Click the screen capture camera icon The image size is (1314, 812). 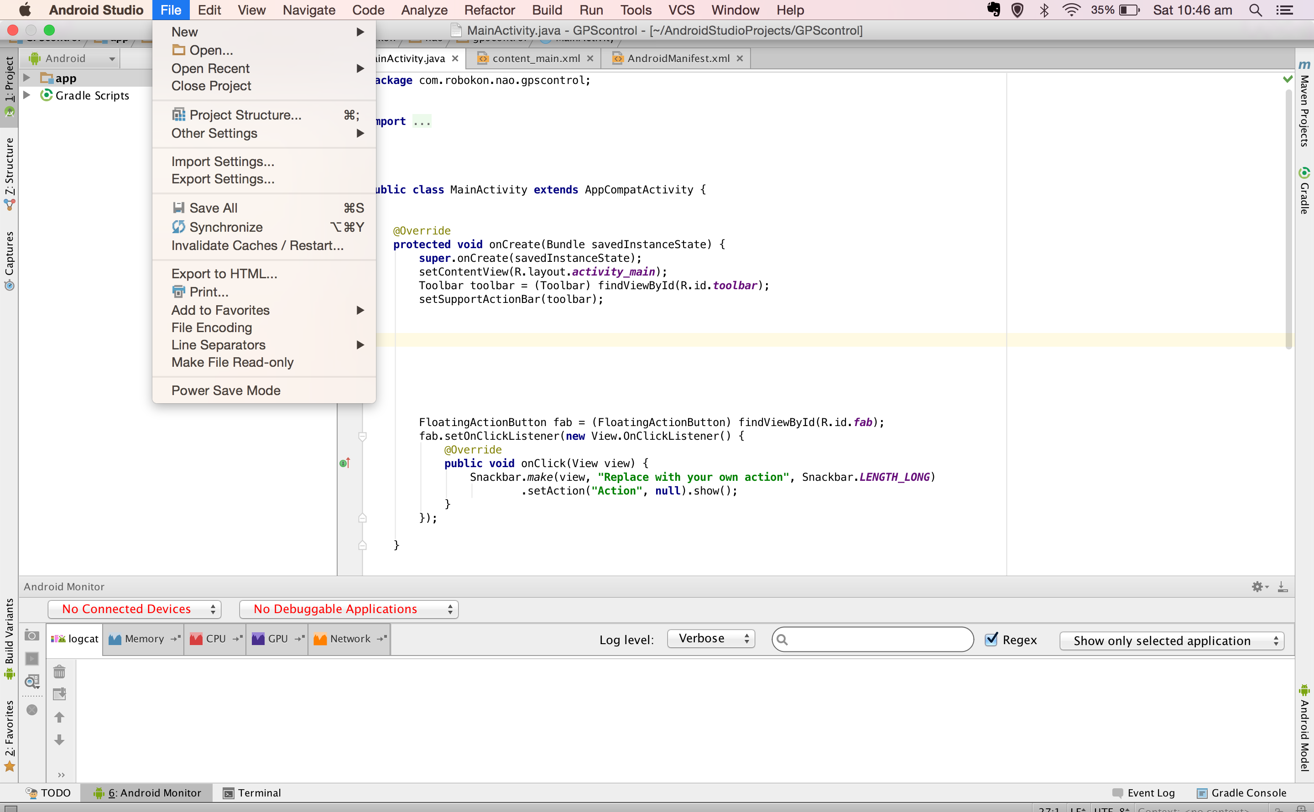[x=32, y=636]
